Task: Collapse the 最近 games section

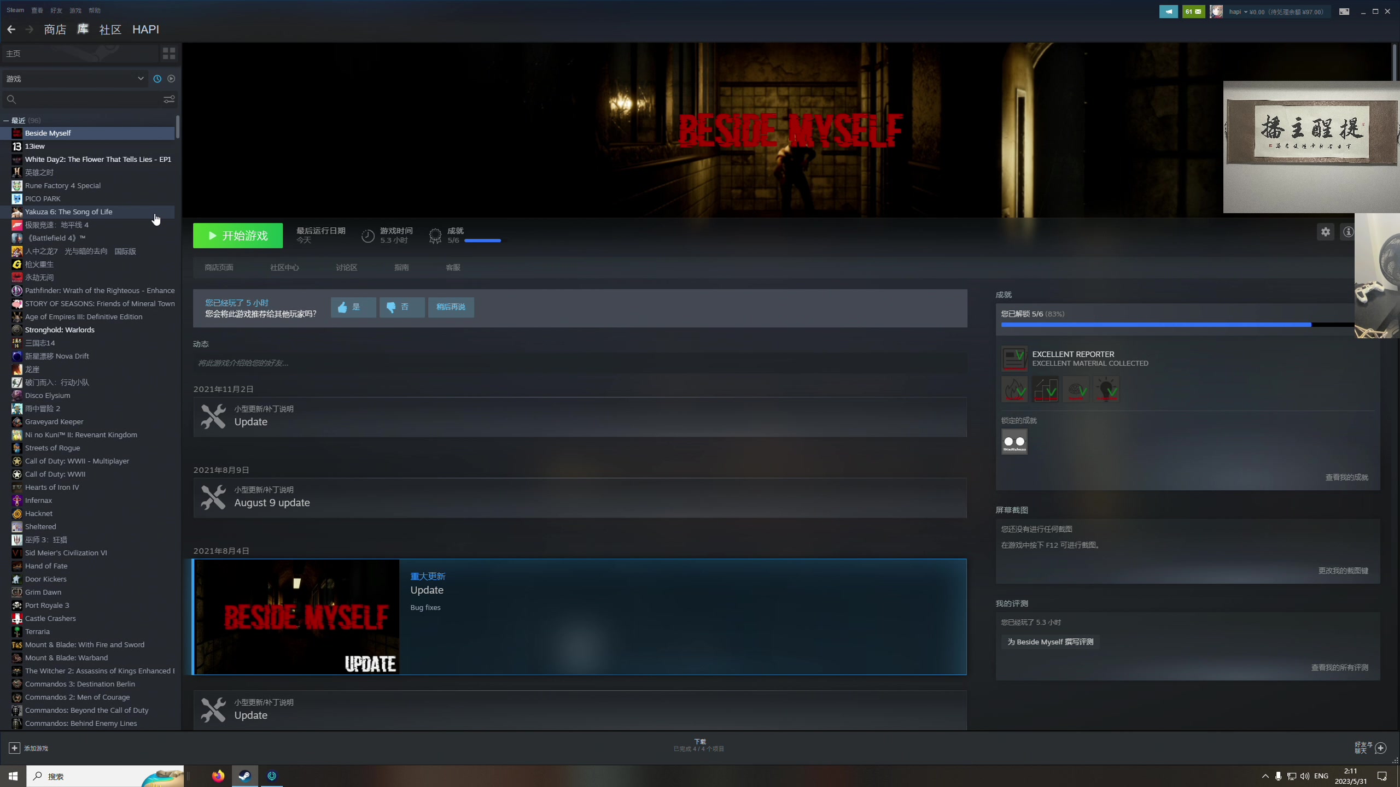Action: [6, 120]
